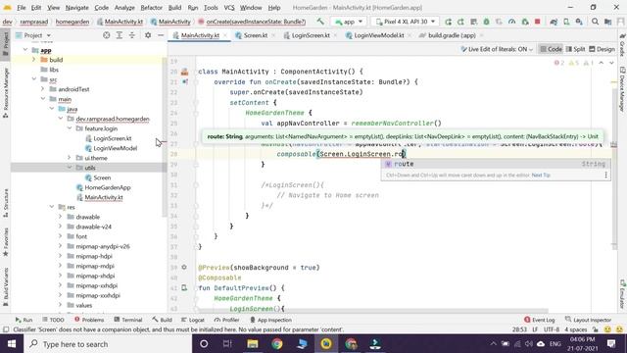Open the Logcat tool window button
The image size is (627, 353).
(192, 320)
